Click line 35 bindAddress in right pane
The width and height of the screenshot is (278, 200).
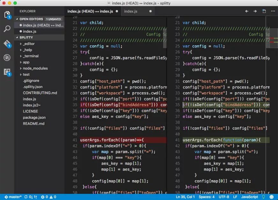coord(226,105)
